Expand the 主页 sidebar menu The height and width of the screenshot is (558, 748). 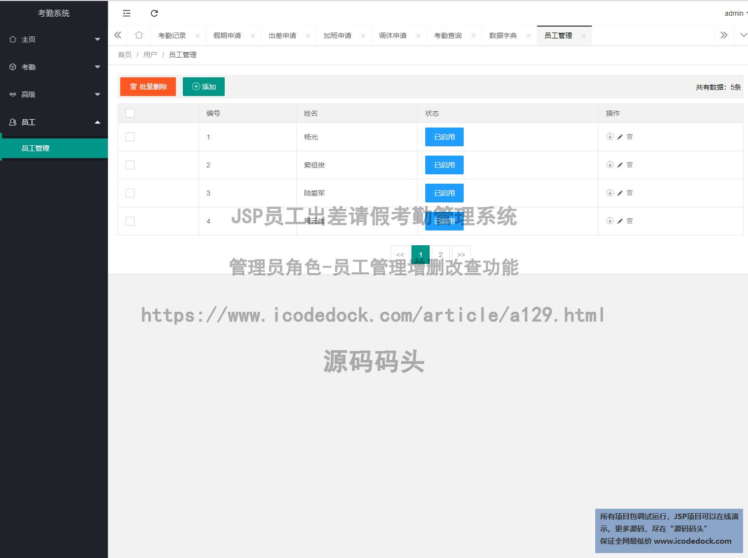point(98,39)
